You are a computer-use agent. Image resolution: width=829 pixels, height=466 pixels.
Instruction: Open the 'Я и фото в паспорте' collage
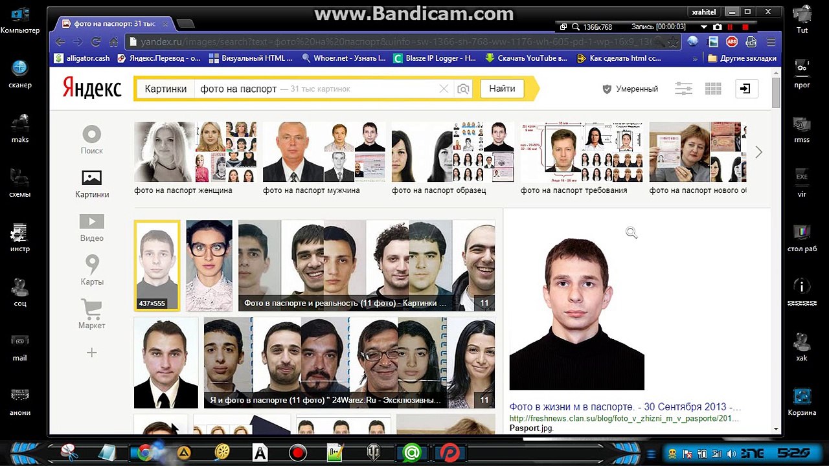click(x=349, y=362)
